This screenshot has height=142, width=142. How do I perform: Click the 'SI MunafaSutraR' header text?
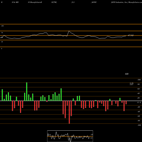pyautogui.click(x=35, y=2)
